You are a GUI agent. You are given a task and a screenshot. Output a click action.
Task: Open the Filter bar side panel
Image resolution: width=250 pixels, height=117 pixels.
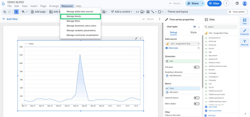click(x=244, y=43)
